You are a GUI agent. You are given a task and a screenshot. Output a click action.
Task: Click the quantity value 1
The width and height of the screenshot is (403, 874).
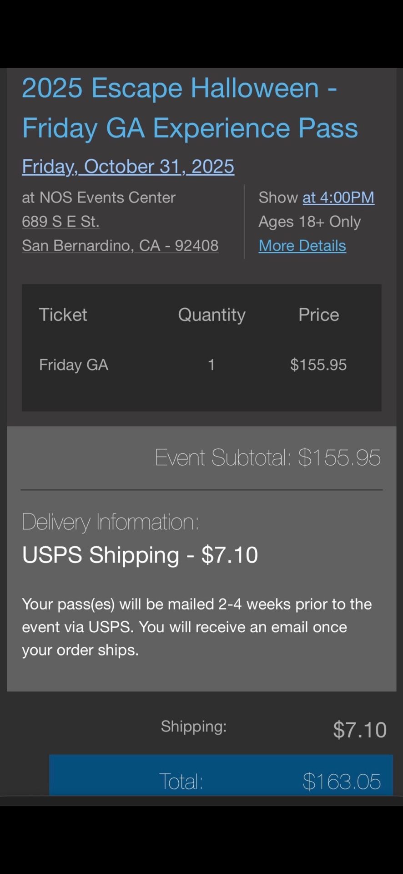tap(212, 365)
